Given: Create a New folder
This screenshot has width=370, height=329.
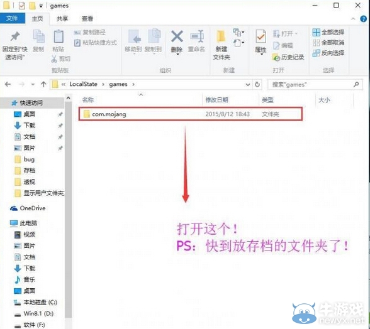Looking at the screenshot, I should coord(221,45).
